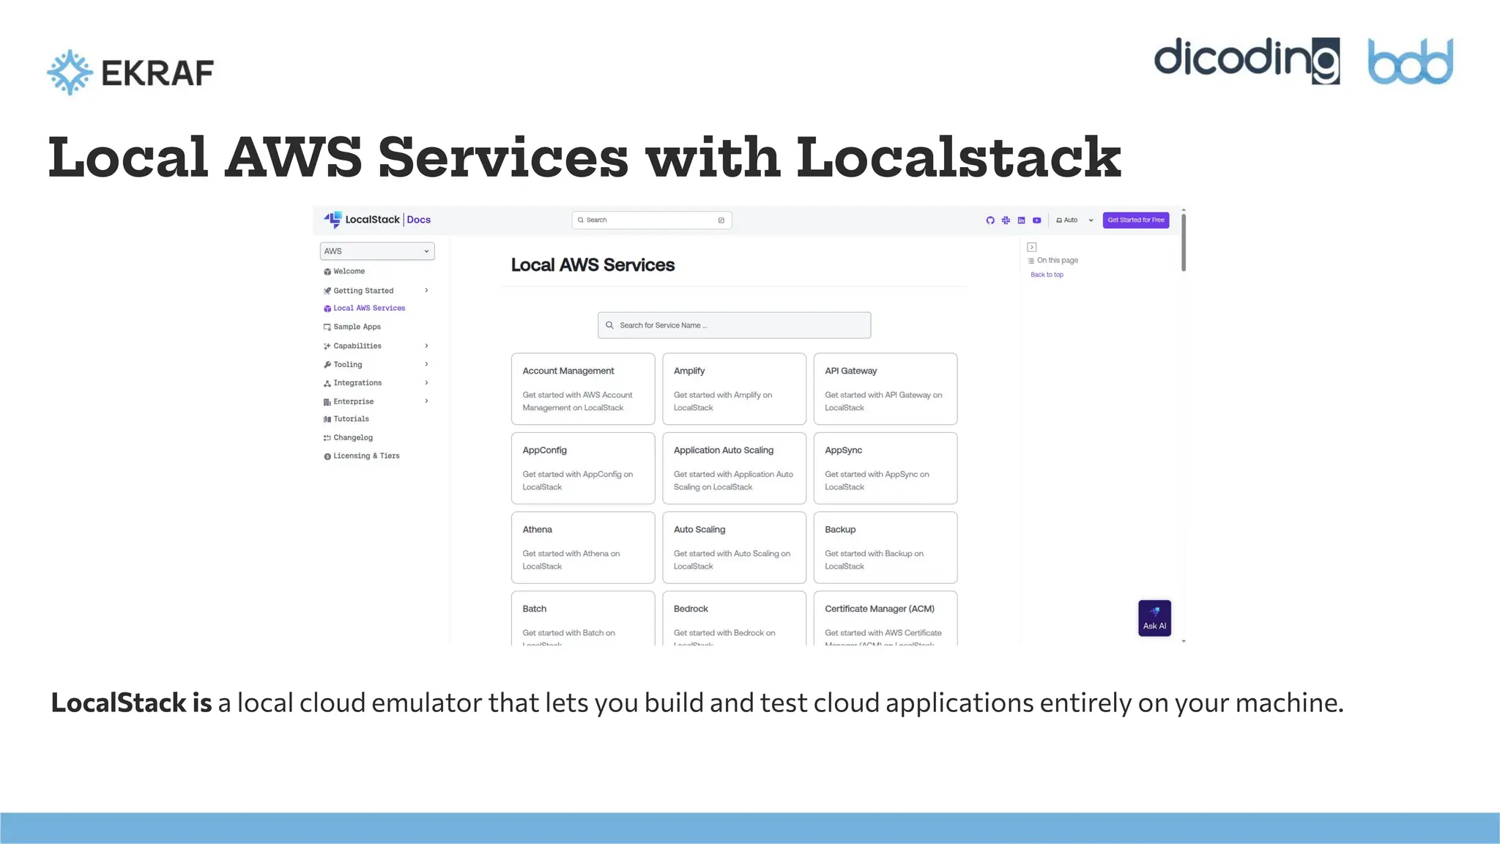This screenshot has width=1500, height=844.
Task: Open the YouTube icon link
Action: [x=1037, y=220]
